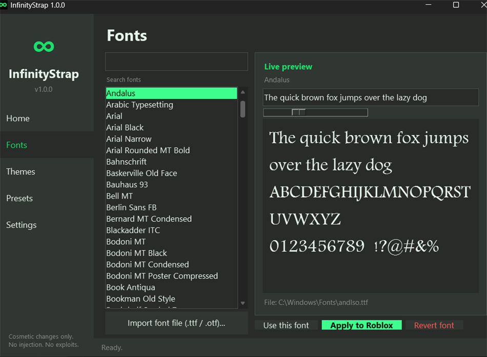Click the green infinity logo in sidebar
The height and width of the screenshot is (357, 487).
coord(44,47)
